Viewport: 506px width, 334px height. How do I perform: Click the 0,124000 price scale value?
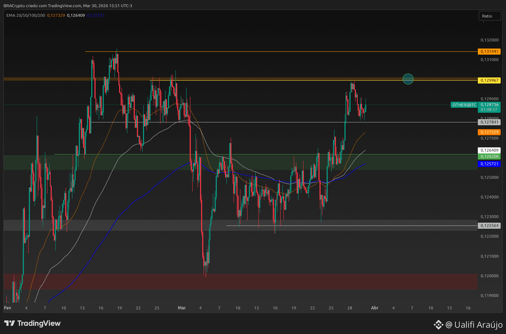[x=490, y=197]
